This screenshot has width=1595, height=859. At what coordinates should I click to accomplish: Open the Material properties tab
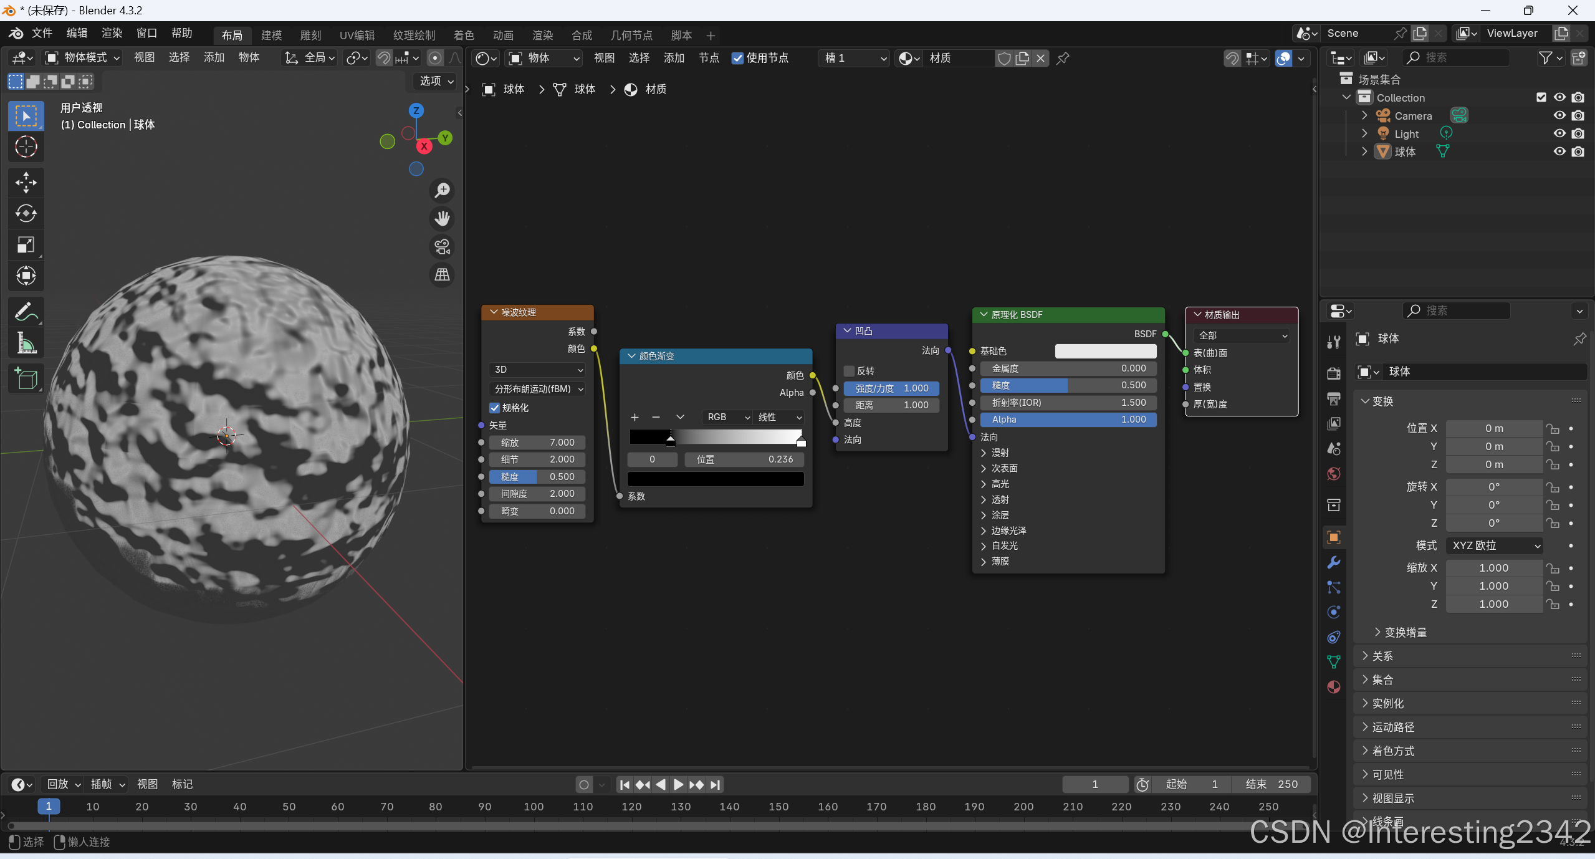pyautogui.click(x=1334, y=687)
